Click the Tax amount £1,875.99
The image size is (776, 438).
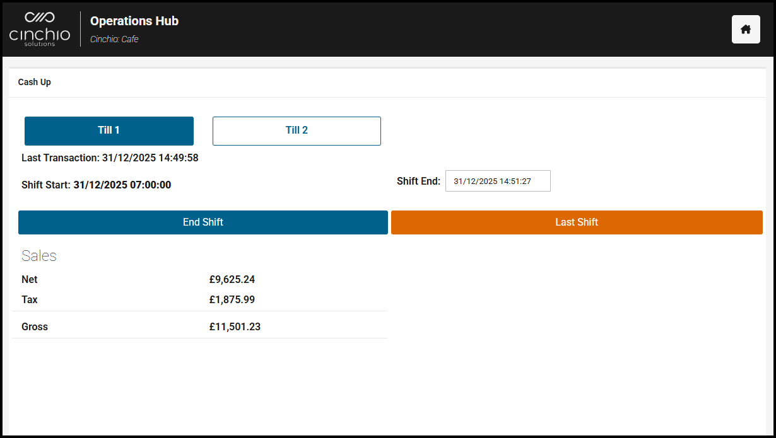tap(232, 300)
